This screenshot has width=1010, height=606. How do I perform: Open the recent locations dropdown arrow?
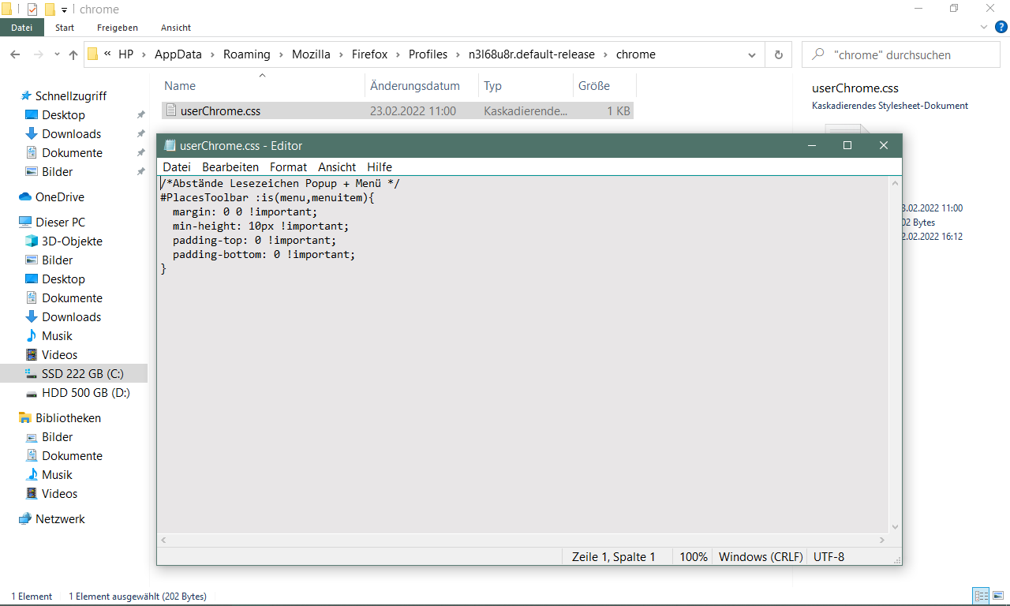[57, 55]
